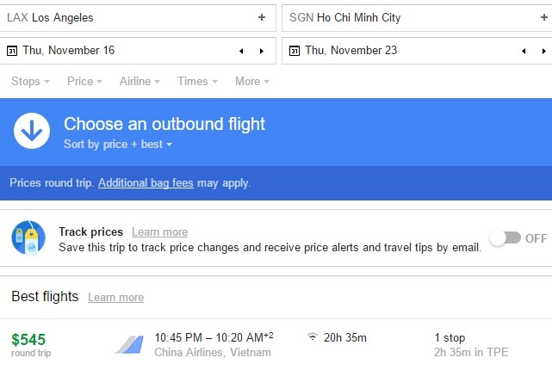552x370 pixels.
Task: Click the China Airlines logo
Action: pos(129,345)
